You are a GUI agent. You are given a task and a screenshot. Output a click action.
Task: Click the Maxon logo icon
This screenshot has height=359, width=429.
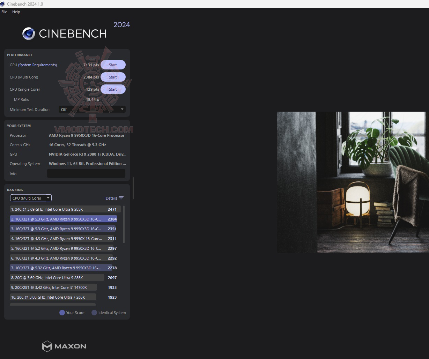click(47, 346)
